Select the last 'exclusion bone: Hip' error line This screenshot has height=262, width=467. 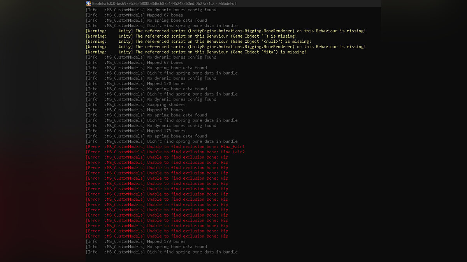pyautogui.click(x=188, y=236)
